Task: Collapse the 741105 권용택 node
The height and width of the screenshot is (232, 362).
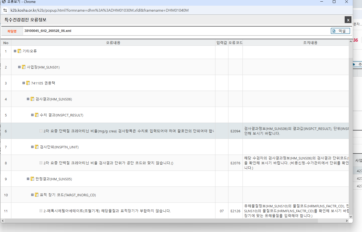Action: (24, 83)
